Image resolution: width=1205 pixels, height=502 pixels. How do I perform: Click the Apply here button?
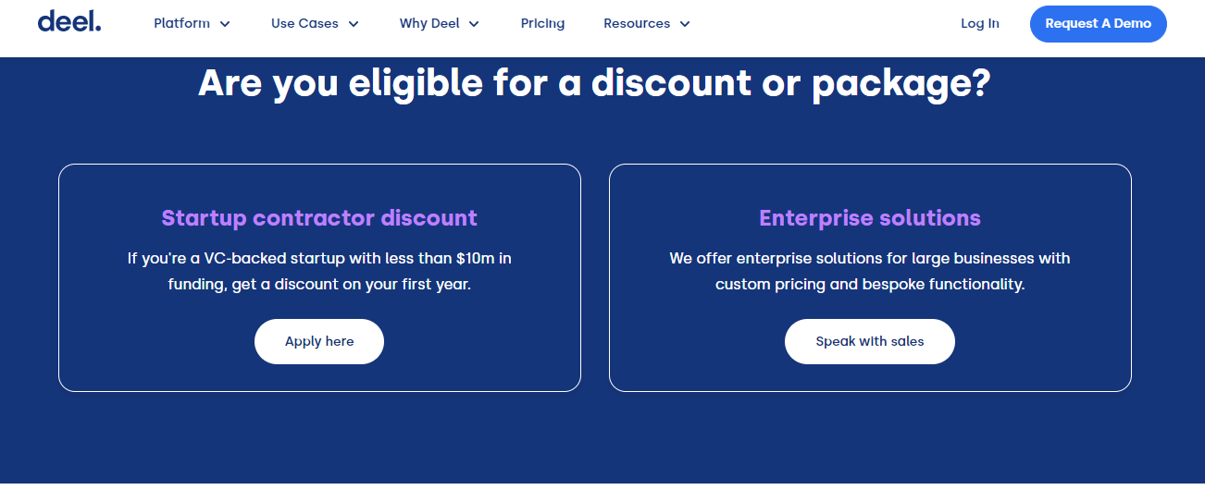[x=319, y=341]
